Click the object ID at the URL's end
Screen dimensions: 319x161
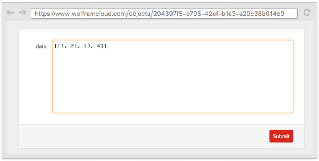pyautogui.click(x=219, y=14)
